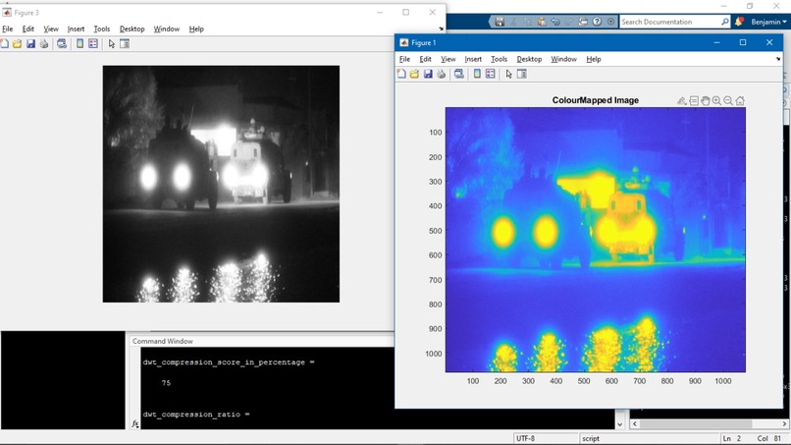Screen dimensions: 791x445
Task: Open Window menu in Figure 3
Action: coord(167,29)
